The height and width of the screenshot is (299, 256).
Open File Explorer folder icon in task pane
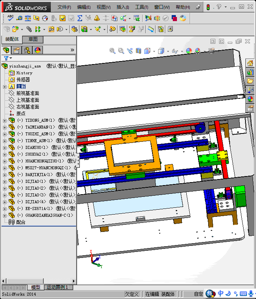250,81
